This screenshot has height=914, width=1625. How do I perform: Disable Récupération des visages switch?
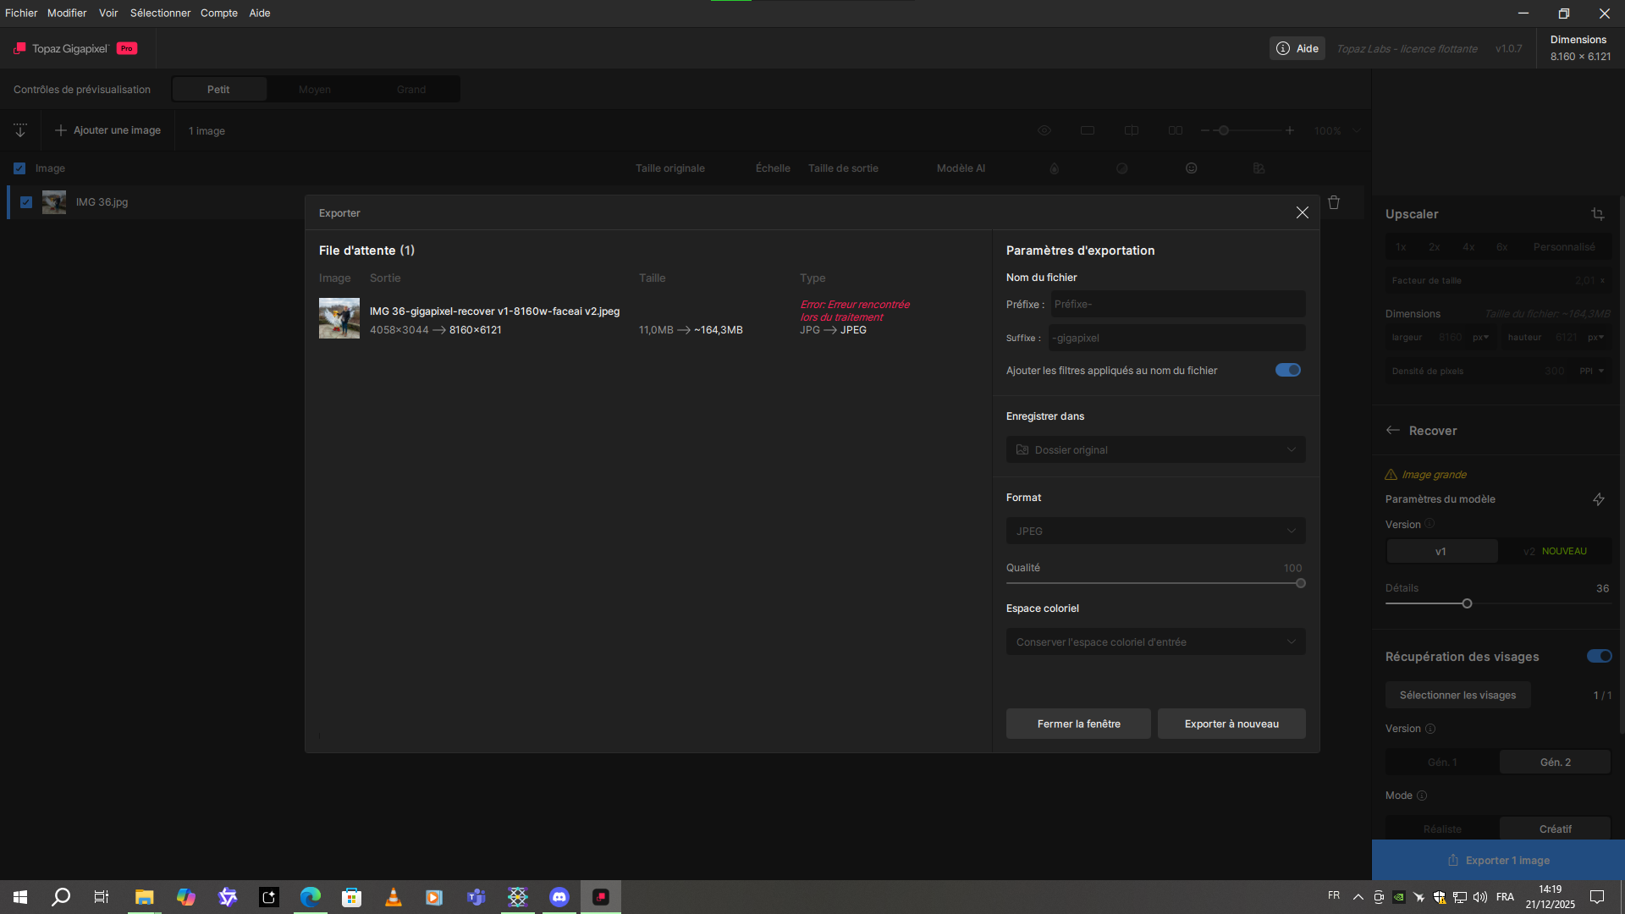click(1599, 656)
